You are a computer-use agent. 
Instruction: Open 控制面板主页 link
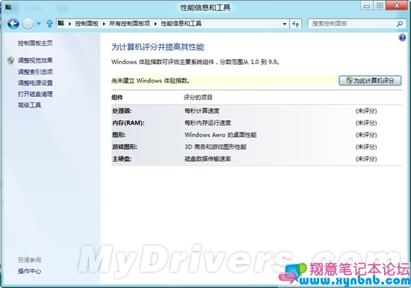(35, 43)
